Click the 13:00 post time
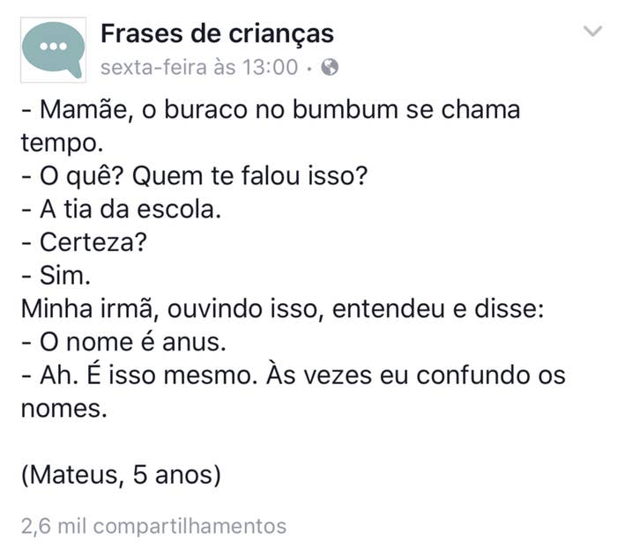Viewport: 617px width, 548px height. (270, 67)
